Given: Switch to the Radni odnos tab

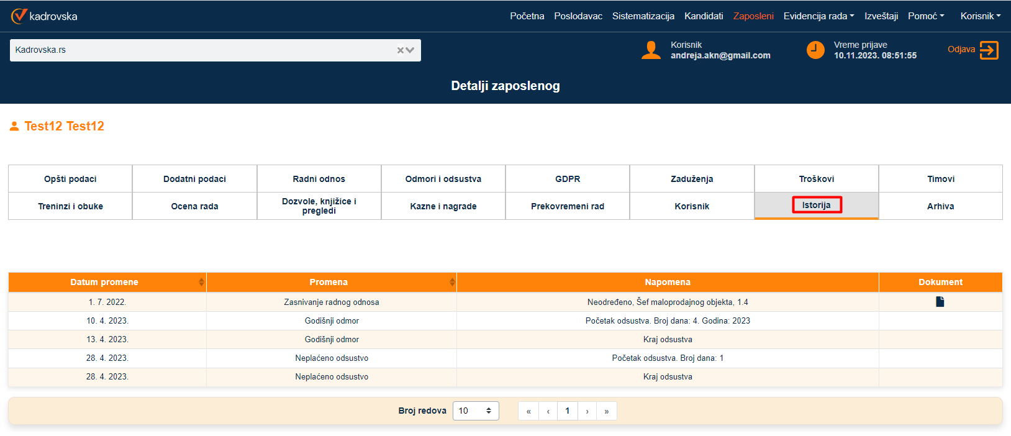Looking at the screenshot, I should click(x=319, y=179).
